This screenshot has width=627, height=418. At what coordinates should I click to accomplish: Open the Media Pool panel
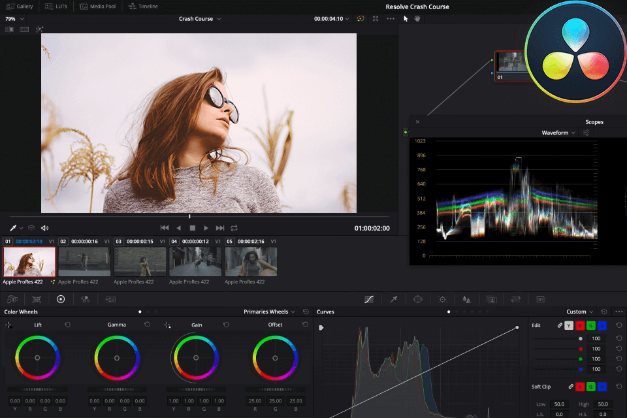pyautogui.click(x=98, y=7)
